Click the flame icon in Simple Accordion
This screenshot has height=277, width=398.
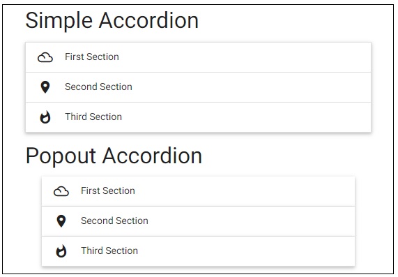pyautogui.click(x=45, y=117)
